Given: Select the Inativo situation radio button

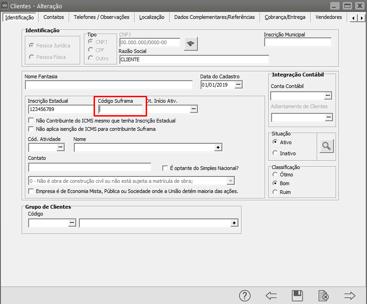Looking at the screenshot, I should point(275,153).
